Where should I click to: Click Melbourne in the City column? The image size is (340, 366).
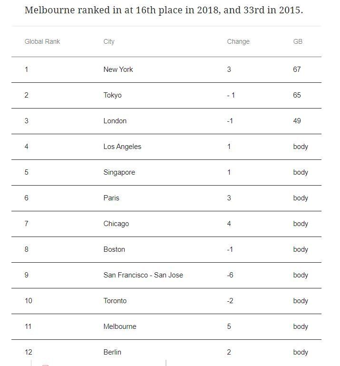pyautogui.click(x=120, y=326)
